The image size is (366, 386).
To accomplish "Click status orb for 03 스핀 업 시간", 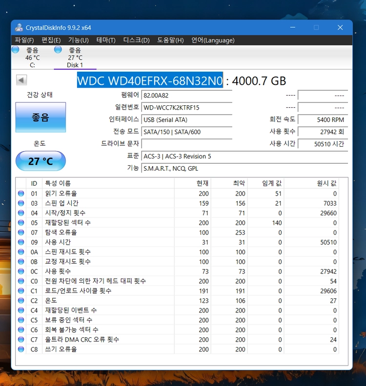I will tap(21, 203).
